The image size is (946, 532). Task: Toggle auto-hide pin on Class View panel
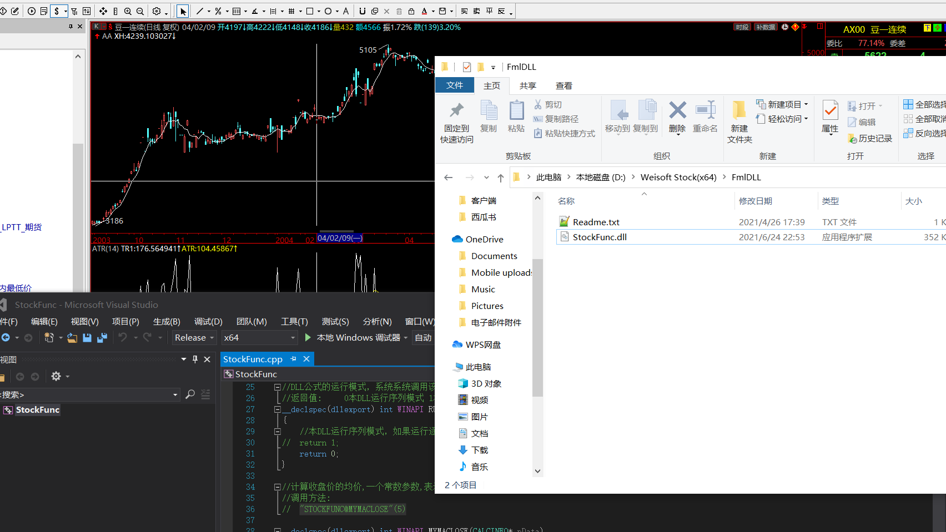coord(195,359)
